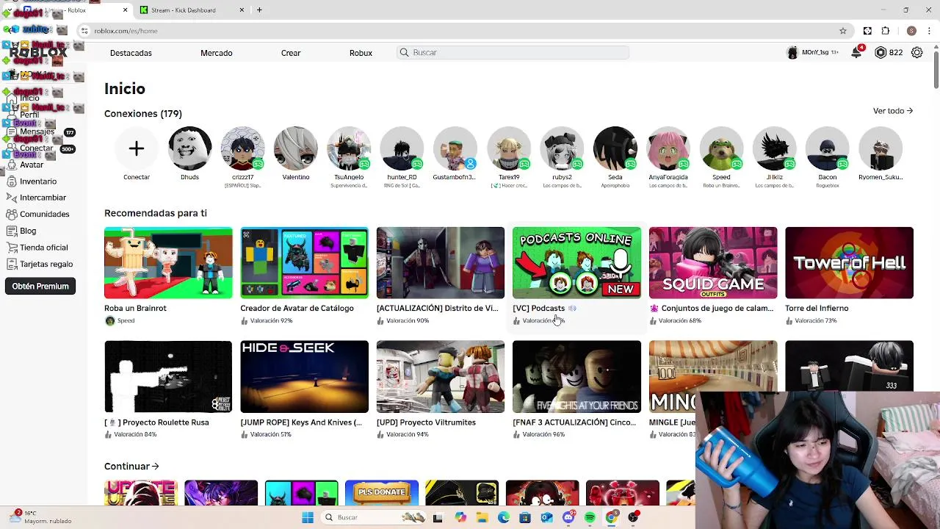Open the Crear navigation item
940x529 pixels.
[291, 53]
